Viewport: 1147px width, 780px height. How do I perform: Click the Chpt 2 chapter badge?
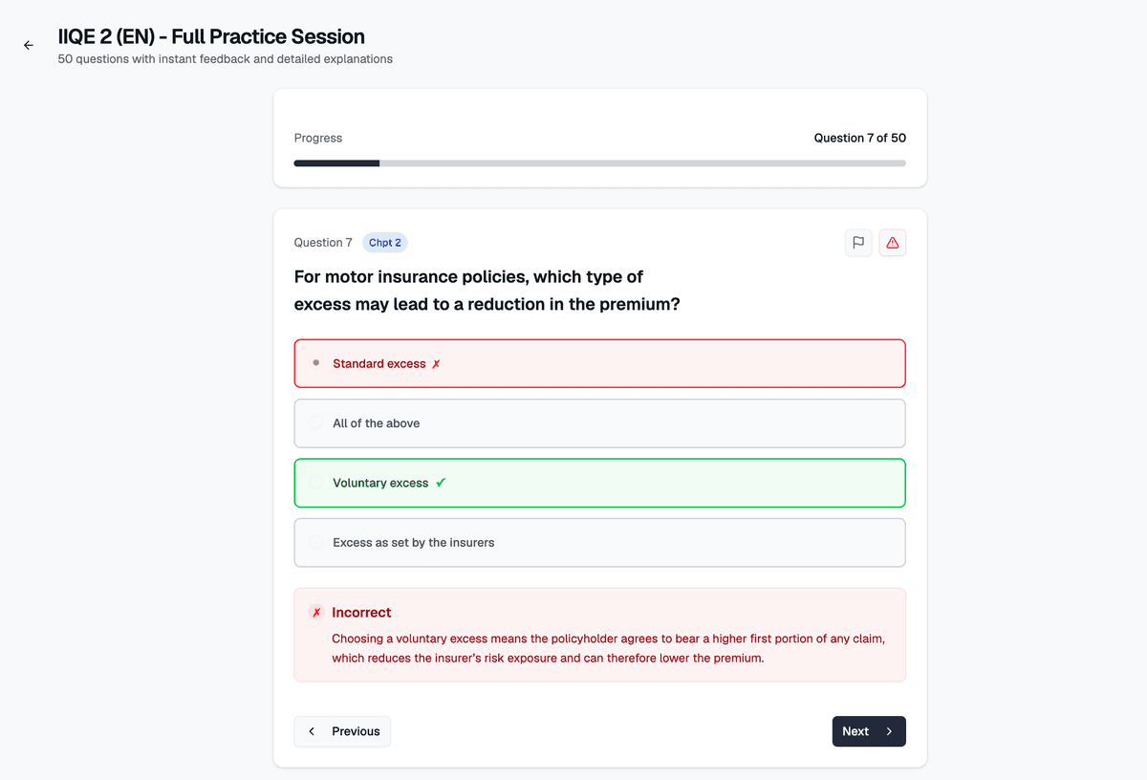coord(384,242)
